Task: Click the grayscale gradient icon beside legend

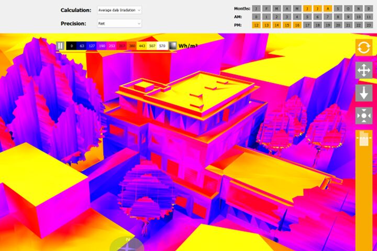Action: coord(173,46)
